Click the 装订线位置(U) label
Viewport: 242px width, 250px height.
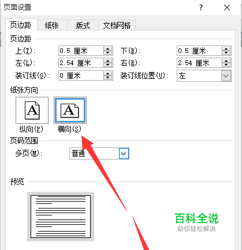[144, 75]
